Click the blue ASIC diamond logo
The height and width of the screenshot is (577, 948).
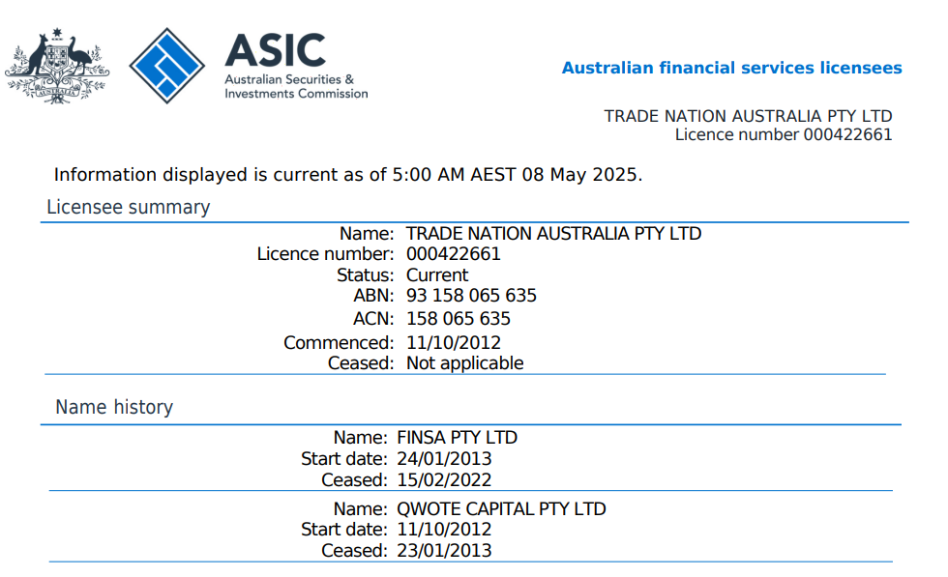pyautogui.click(x=167, y=66)
